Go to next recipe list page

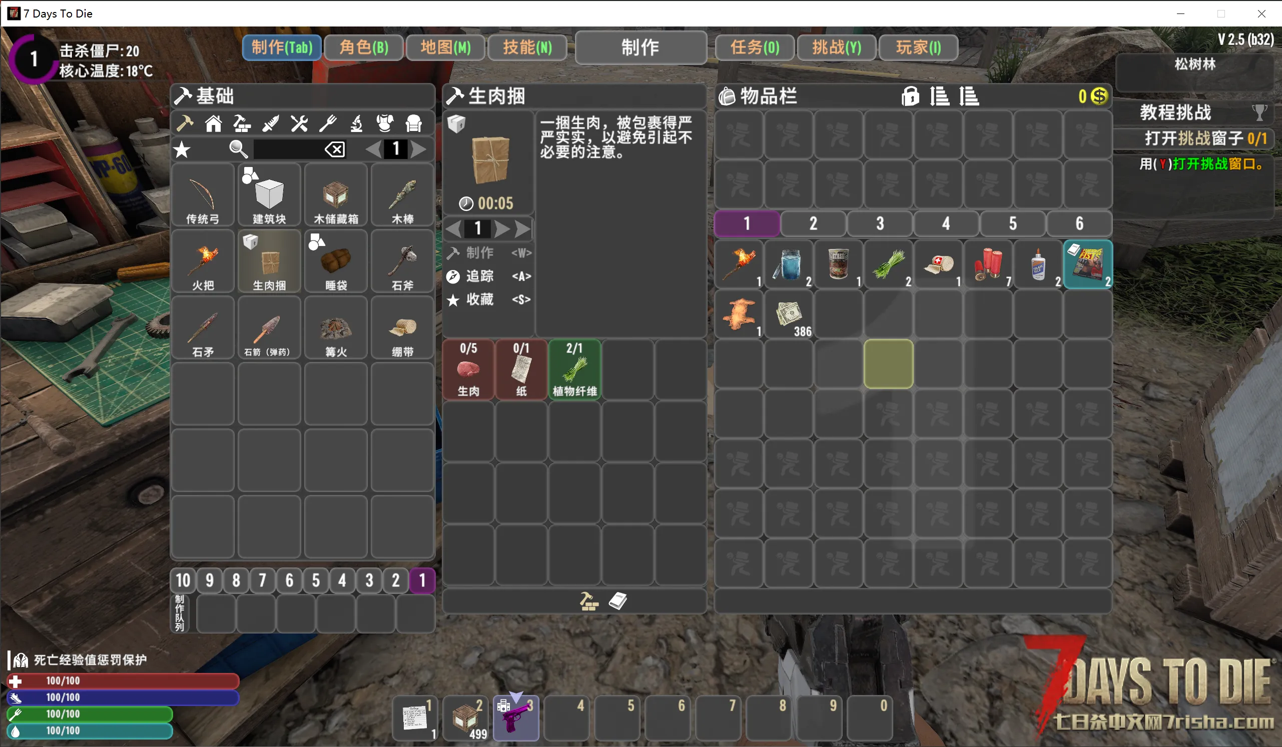pos(419,149)
